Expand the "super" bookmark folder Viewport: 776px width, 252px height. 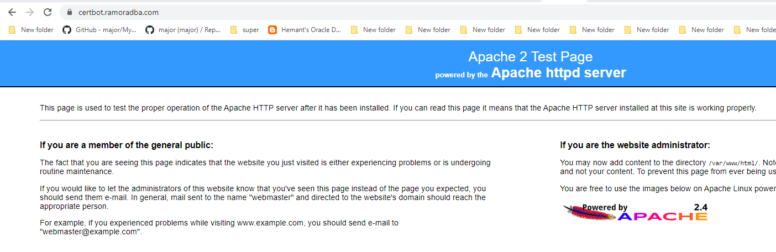[x=250, y=30]
